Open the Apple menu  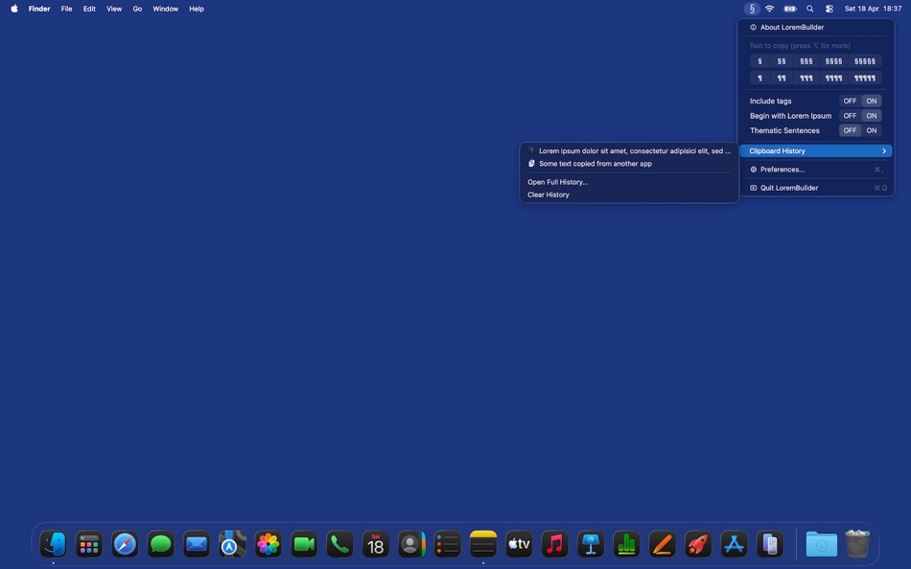tap(14, 9)
